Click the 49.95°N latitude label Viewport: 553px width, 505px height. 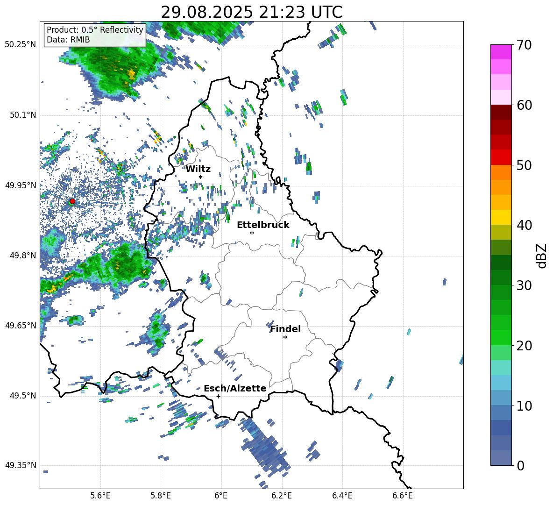(x=21, y=185)
